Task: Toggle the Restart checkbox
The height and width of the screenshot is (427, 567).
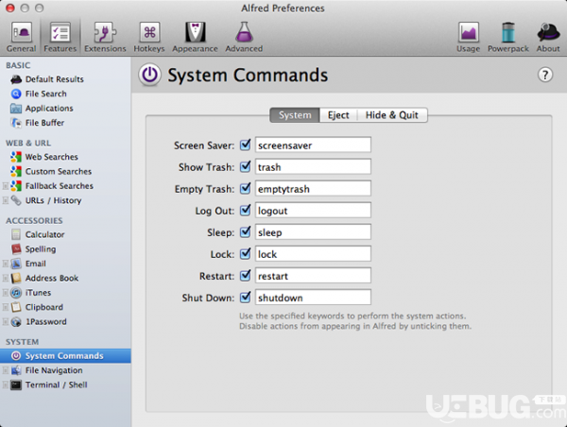Action: [x=245, y=276]
